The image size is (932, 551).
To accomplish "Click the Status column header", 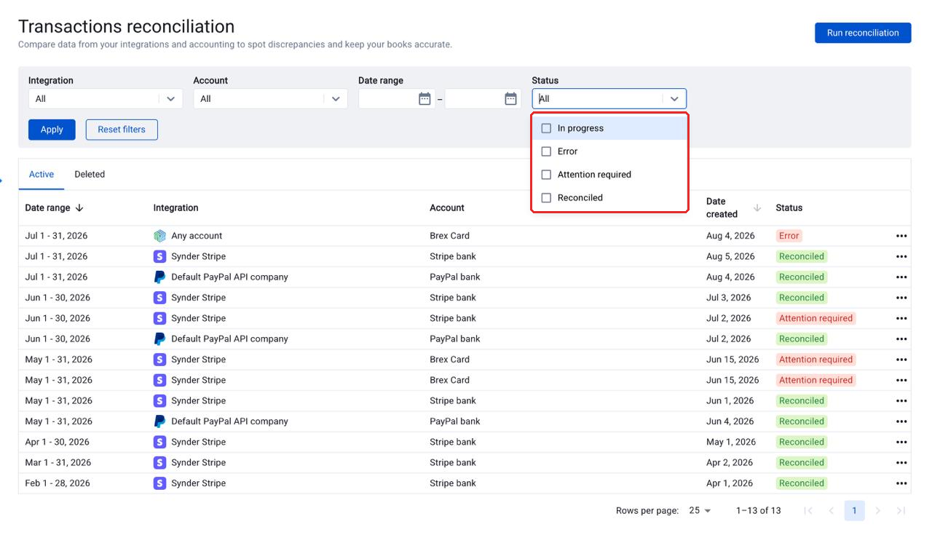I will [x=789, y=208].
